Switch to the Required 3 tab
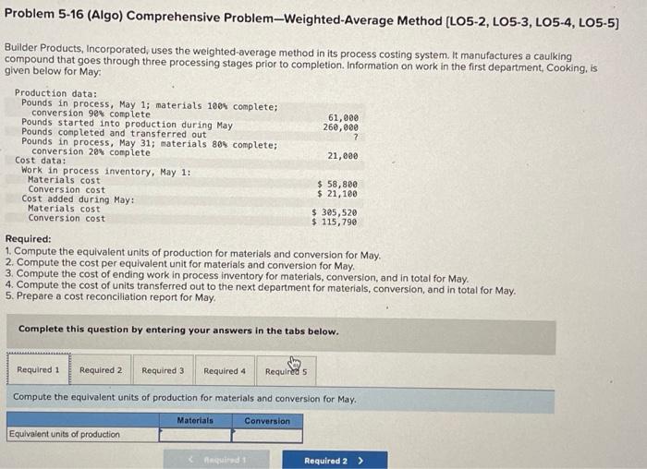This screenshot has height=469, width=647. click(x=163, y=370)
